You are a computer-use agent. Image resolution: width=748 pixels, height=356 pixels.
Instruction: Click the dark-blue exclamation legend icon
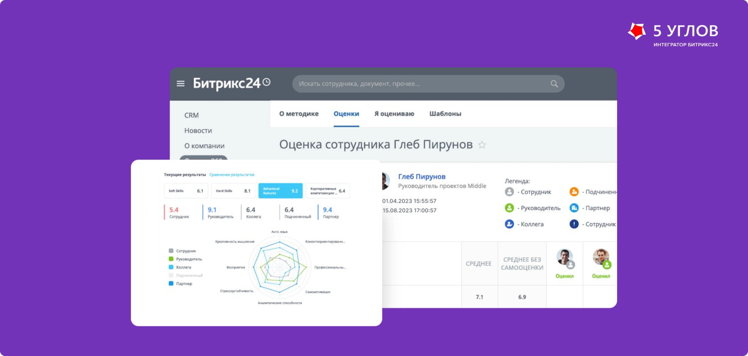tap(574, 224)
